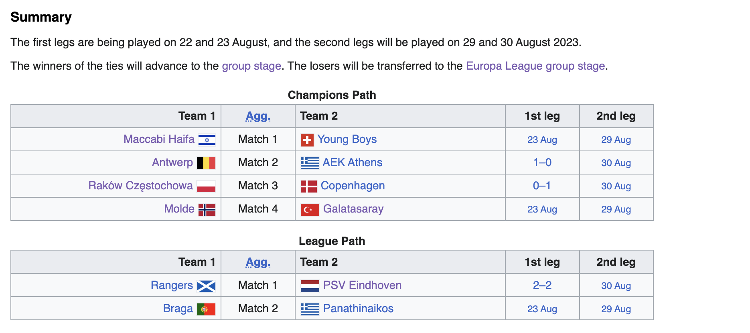Click the Scotland flag beside Rangers
The height and width of the screenshot is (333, 750).
pos(206,286)
